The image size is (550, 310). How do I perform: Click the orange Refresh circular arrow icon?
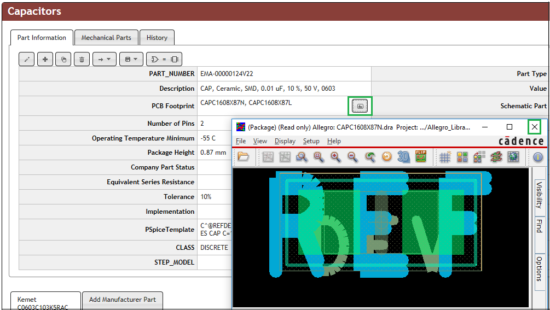click(x=386, y=157)
